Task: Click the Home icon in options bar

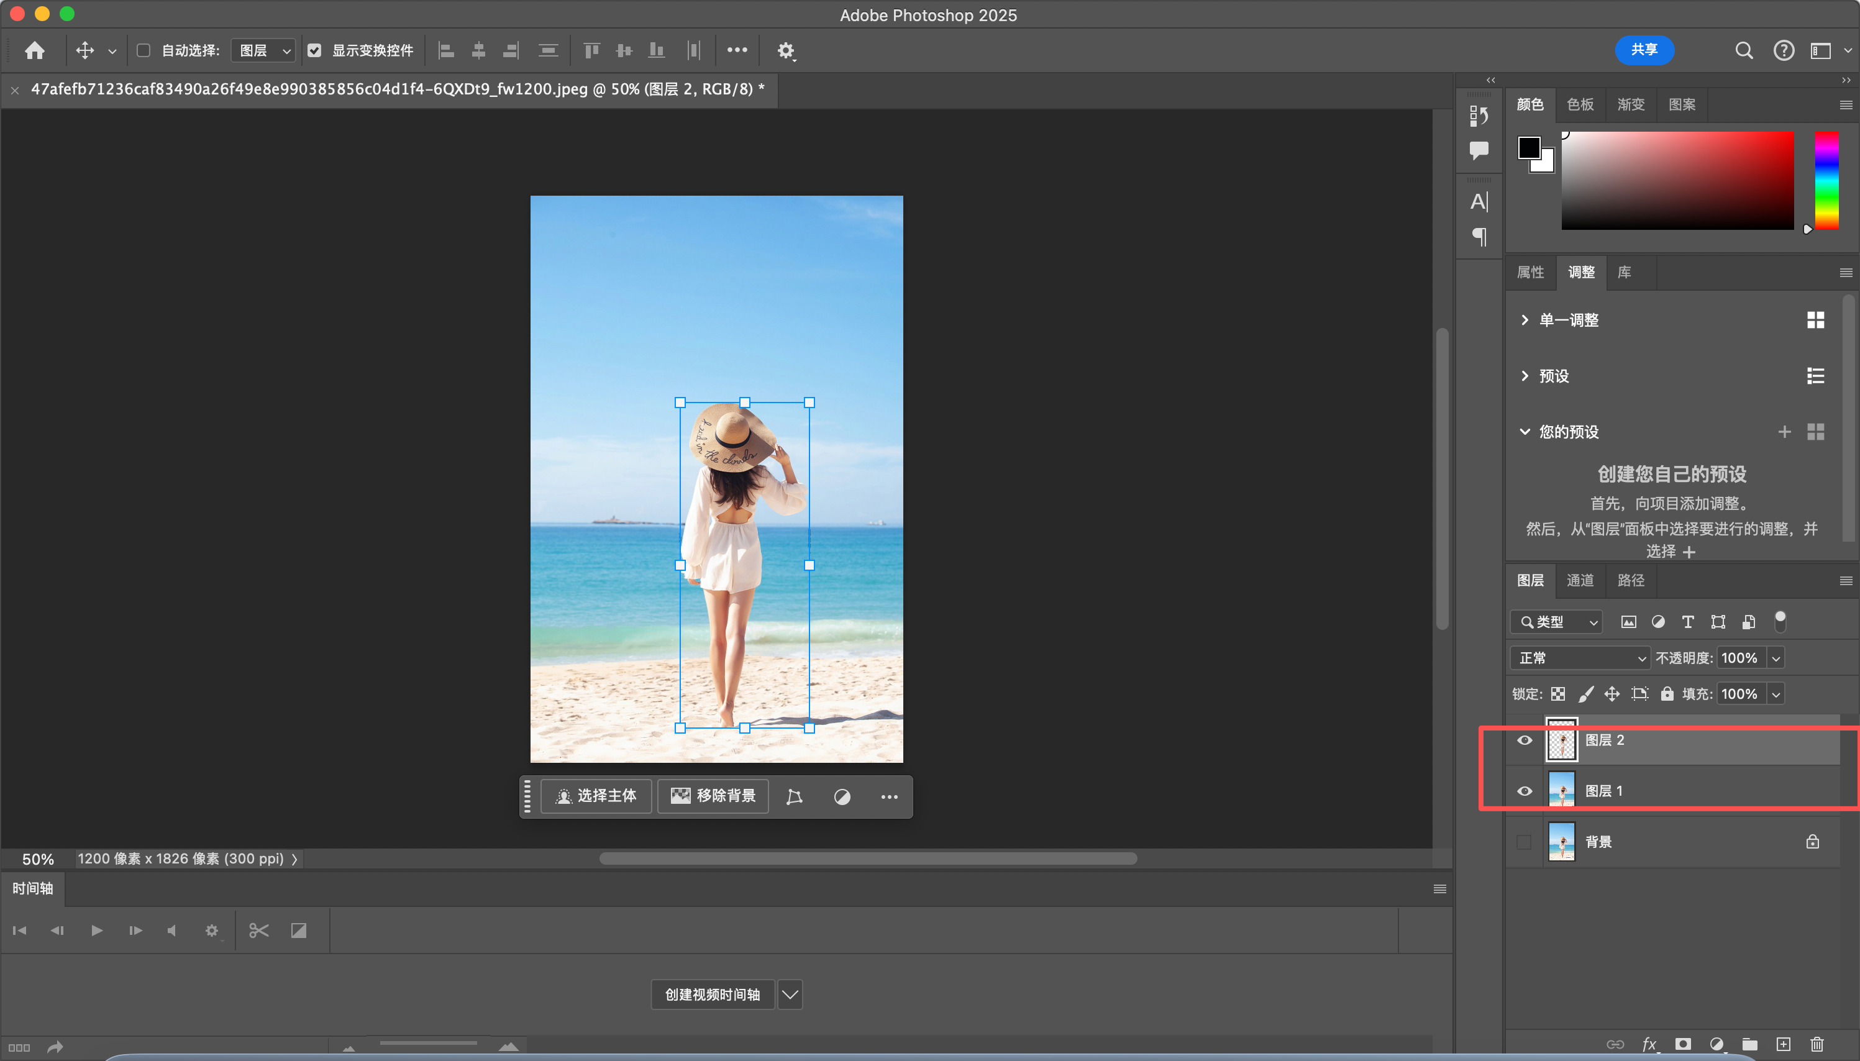Action: click(34, 50)
